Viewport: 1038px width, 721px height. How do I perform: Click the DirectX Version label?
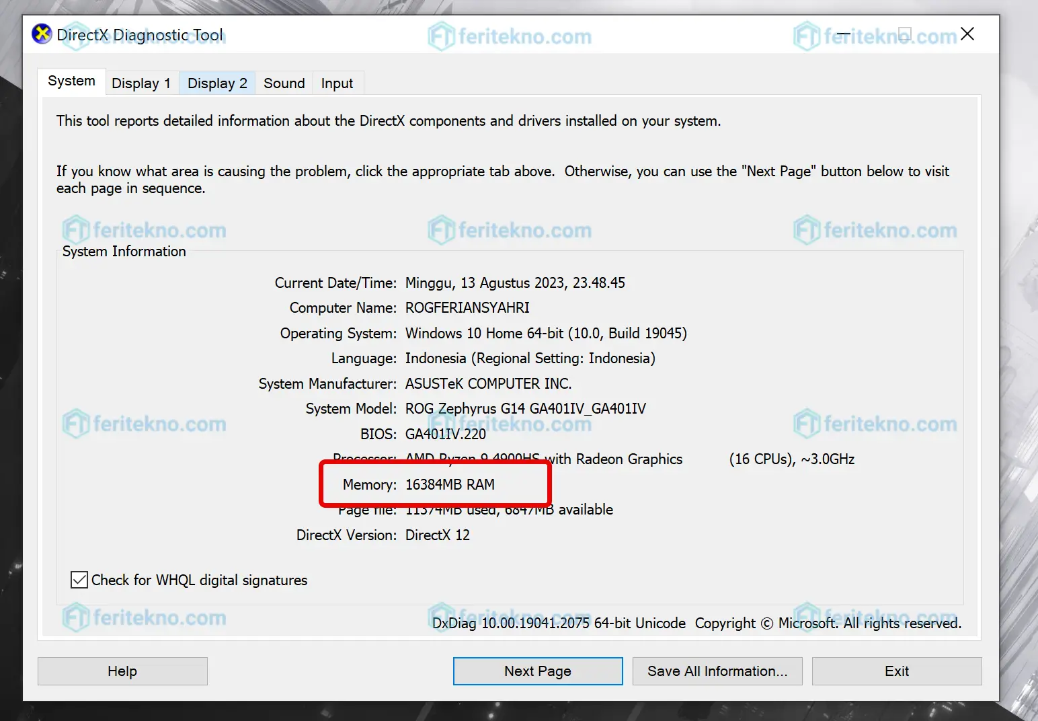[x=346, y=535]
